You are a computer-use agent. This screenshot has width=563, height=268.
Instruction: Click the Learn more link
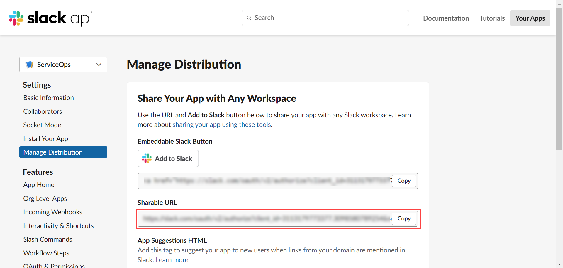172,260
